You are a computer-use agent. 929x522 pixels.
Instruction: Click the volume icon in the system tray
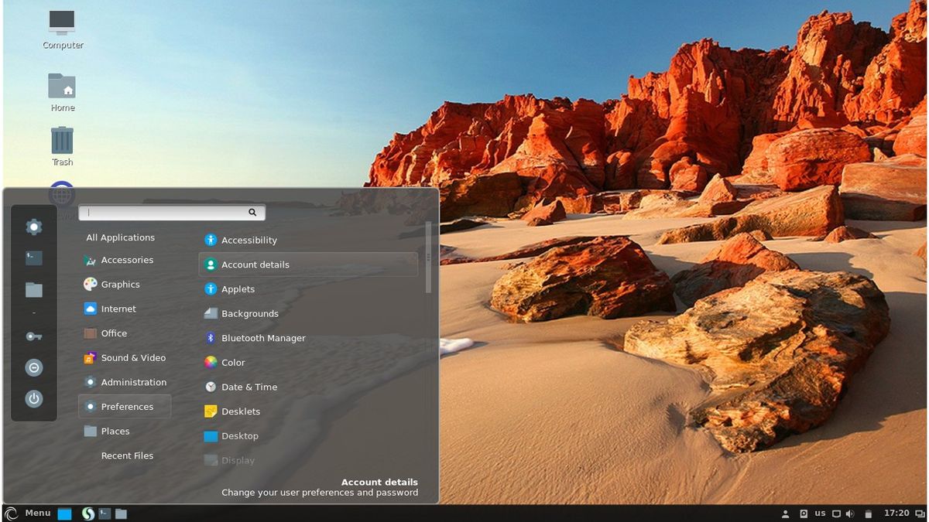848,513
